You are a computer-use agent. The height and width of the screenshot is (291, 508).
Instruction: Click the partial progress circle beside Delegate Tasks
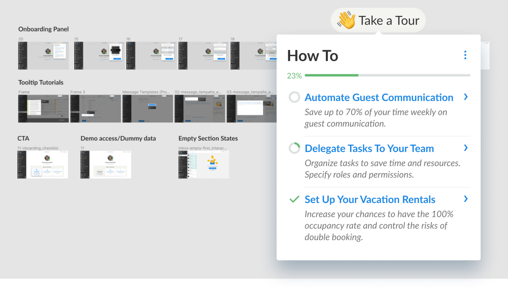pyautogui.click(x=294, y=148)
